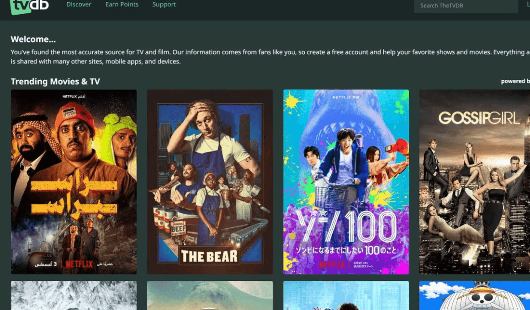
Task: Open The Bear poster
Action: coord(210,181)
